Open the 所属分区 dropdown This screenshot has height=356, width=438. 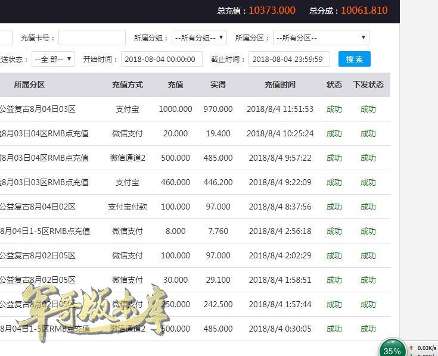[x=321, y=38]
